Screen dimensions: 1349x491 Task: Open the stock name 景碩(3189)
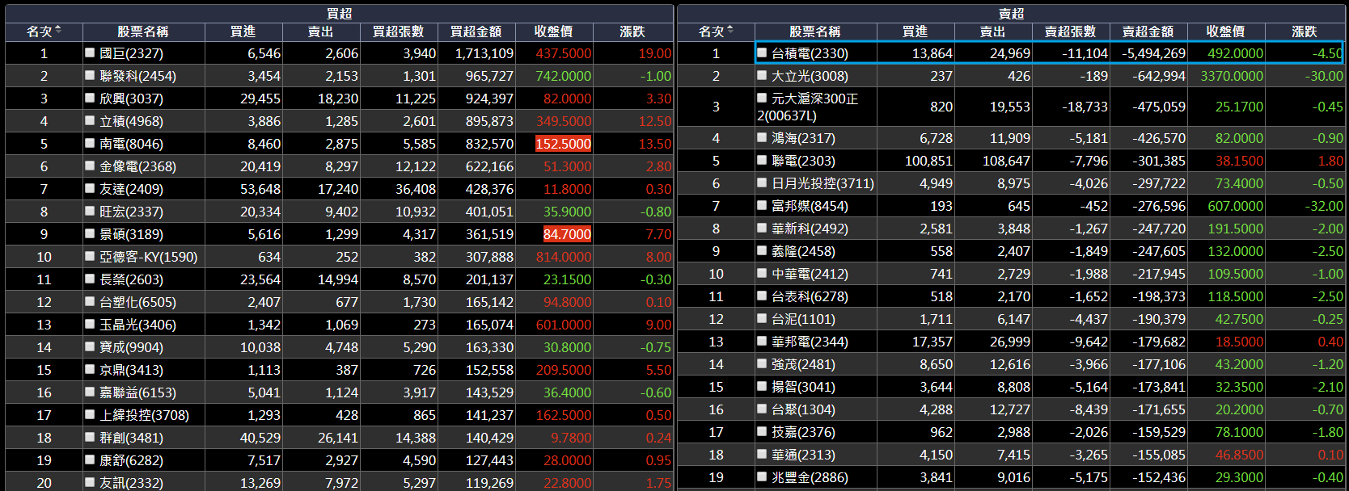point(131,234)
